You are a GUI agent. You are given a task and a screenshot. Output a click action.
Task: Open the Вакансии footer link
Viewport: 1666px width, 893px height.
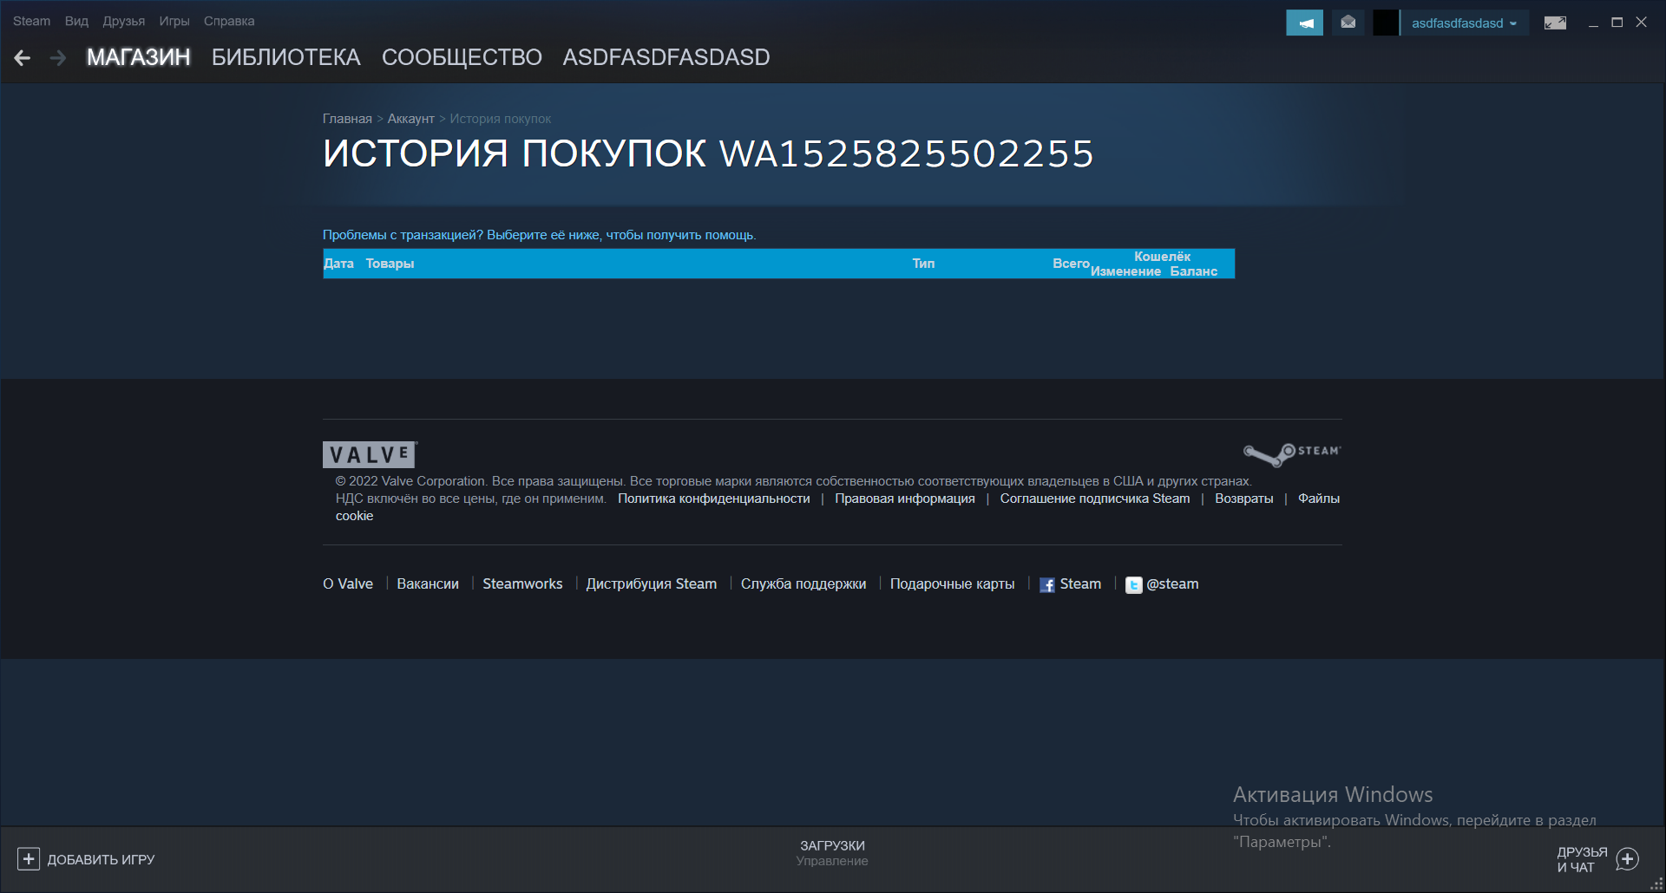tap(428, 584)
